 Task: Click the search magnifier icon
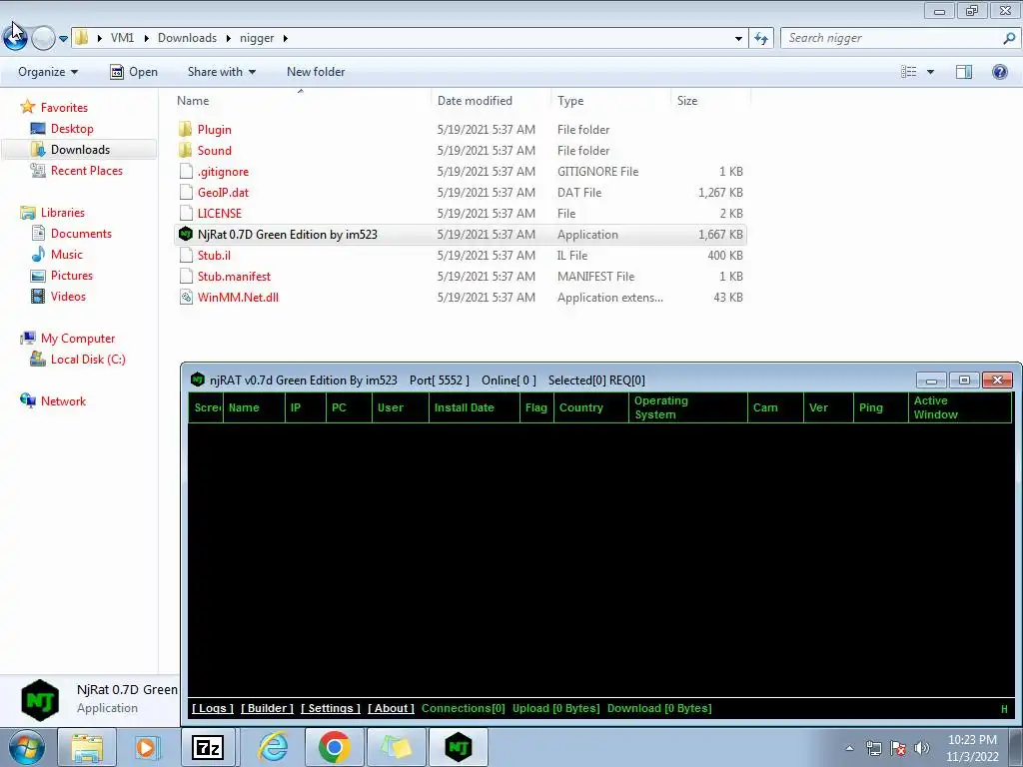pyautogui.click(x=1009, y=39)
